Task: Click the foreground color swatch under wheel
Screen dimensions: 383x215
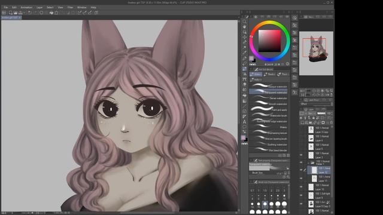Action: click(251, 59)
